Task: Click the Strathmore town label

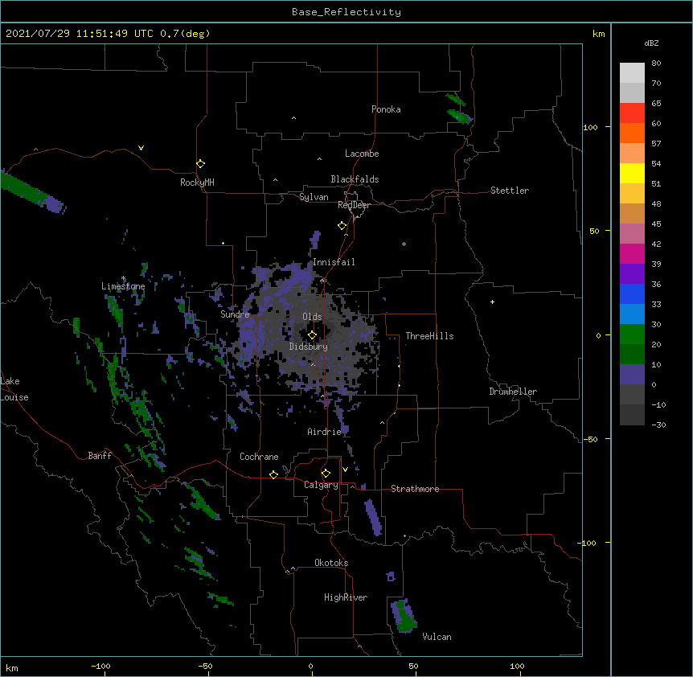Action: click(x=415, y=489)
